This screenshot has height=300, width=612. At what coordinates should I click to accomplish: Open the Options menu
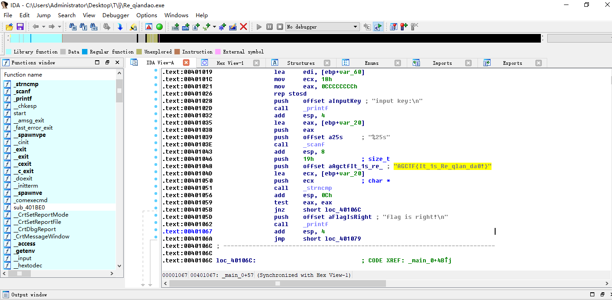click(x=147, y=15)
